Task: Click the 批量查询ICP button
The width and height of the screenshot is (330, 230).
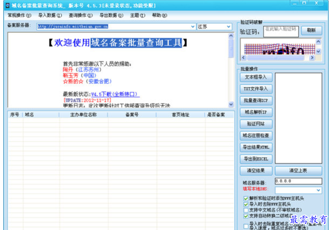Action: 256,101
